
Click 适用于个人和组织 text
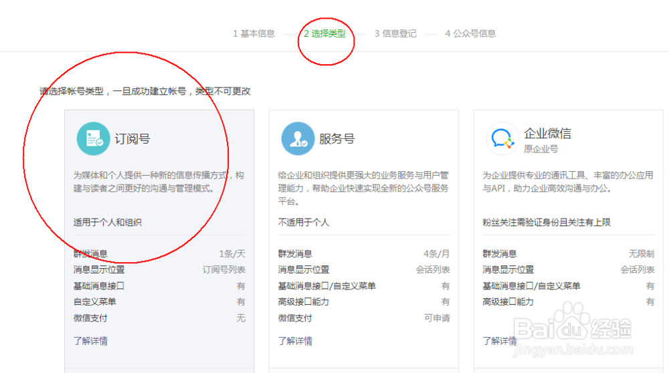coord(108,222)
